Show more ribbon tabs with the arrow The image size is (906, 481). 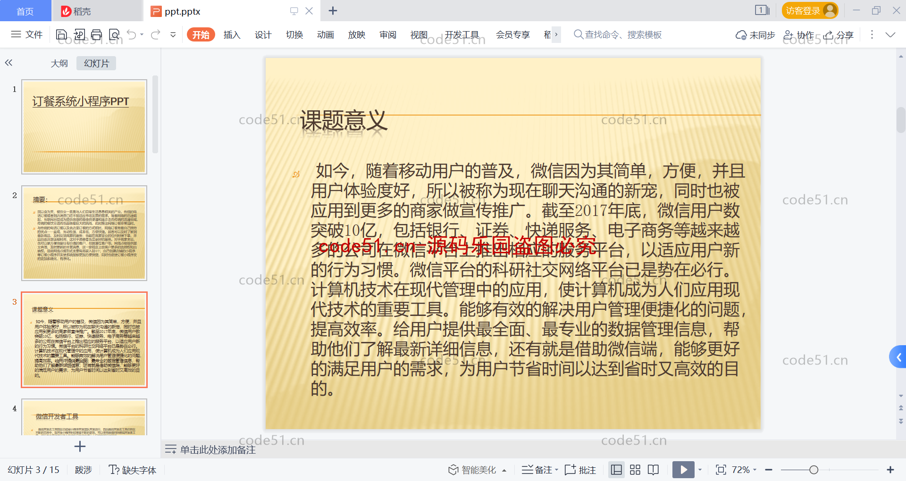coord(556,34)
